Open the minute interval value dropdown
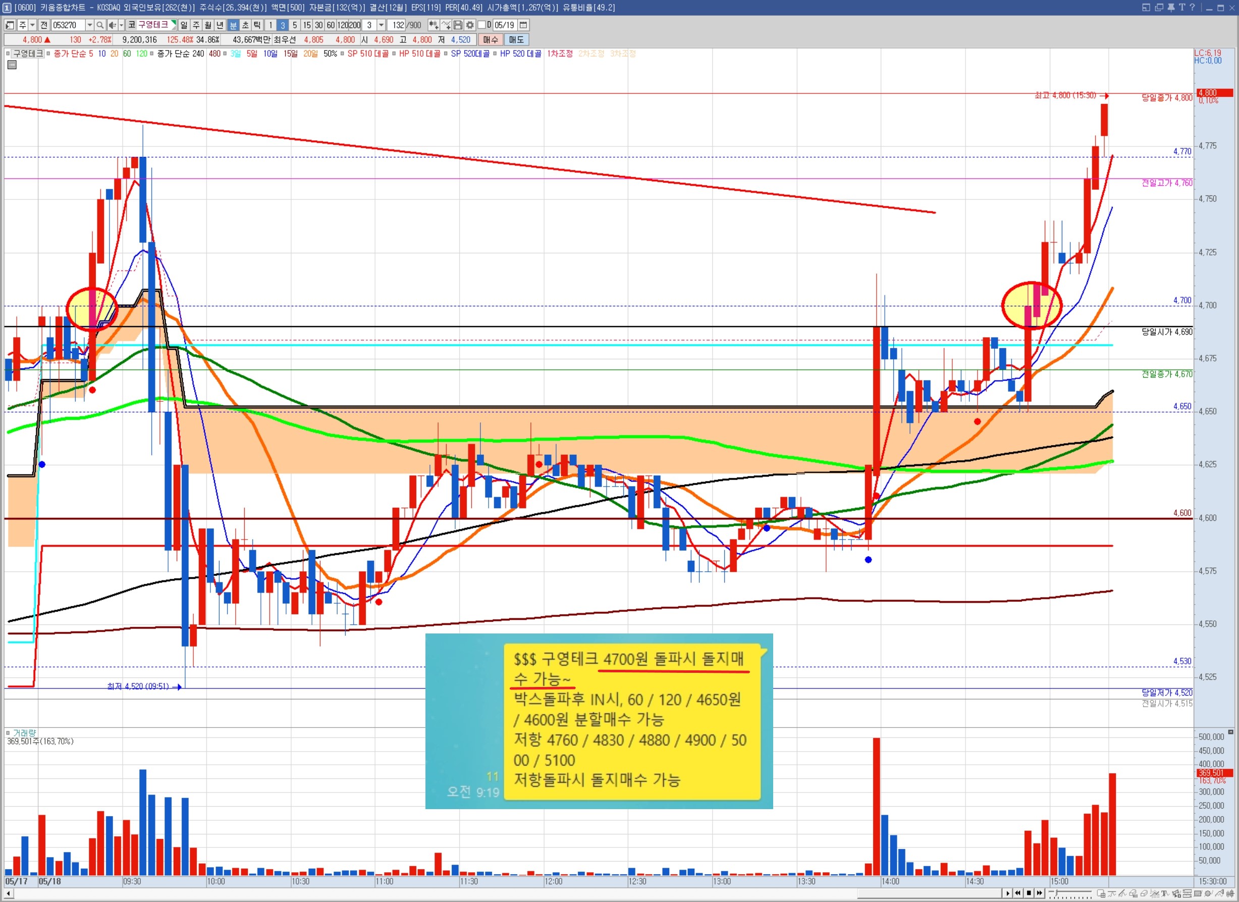1239x902 pixels. [x=382, y=25]
